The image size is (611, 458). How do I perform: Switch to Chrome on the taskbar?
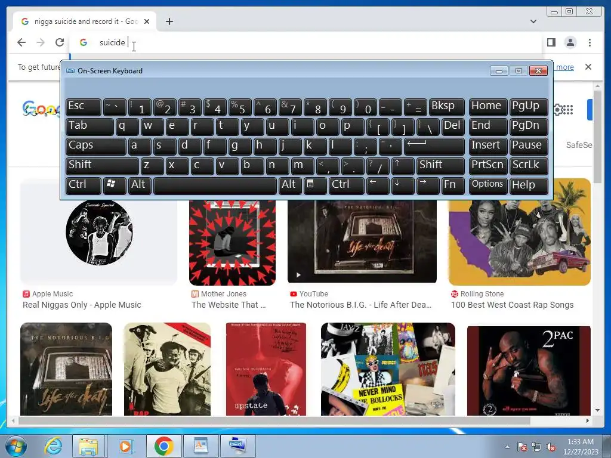pos(163,446)
